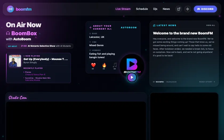
Task: Open the Schedule menu item
Action: [142, 9]
